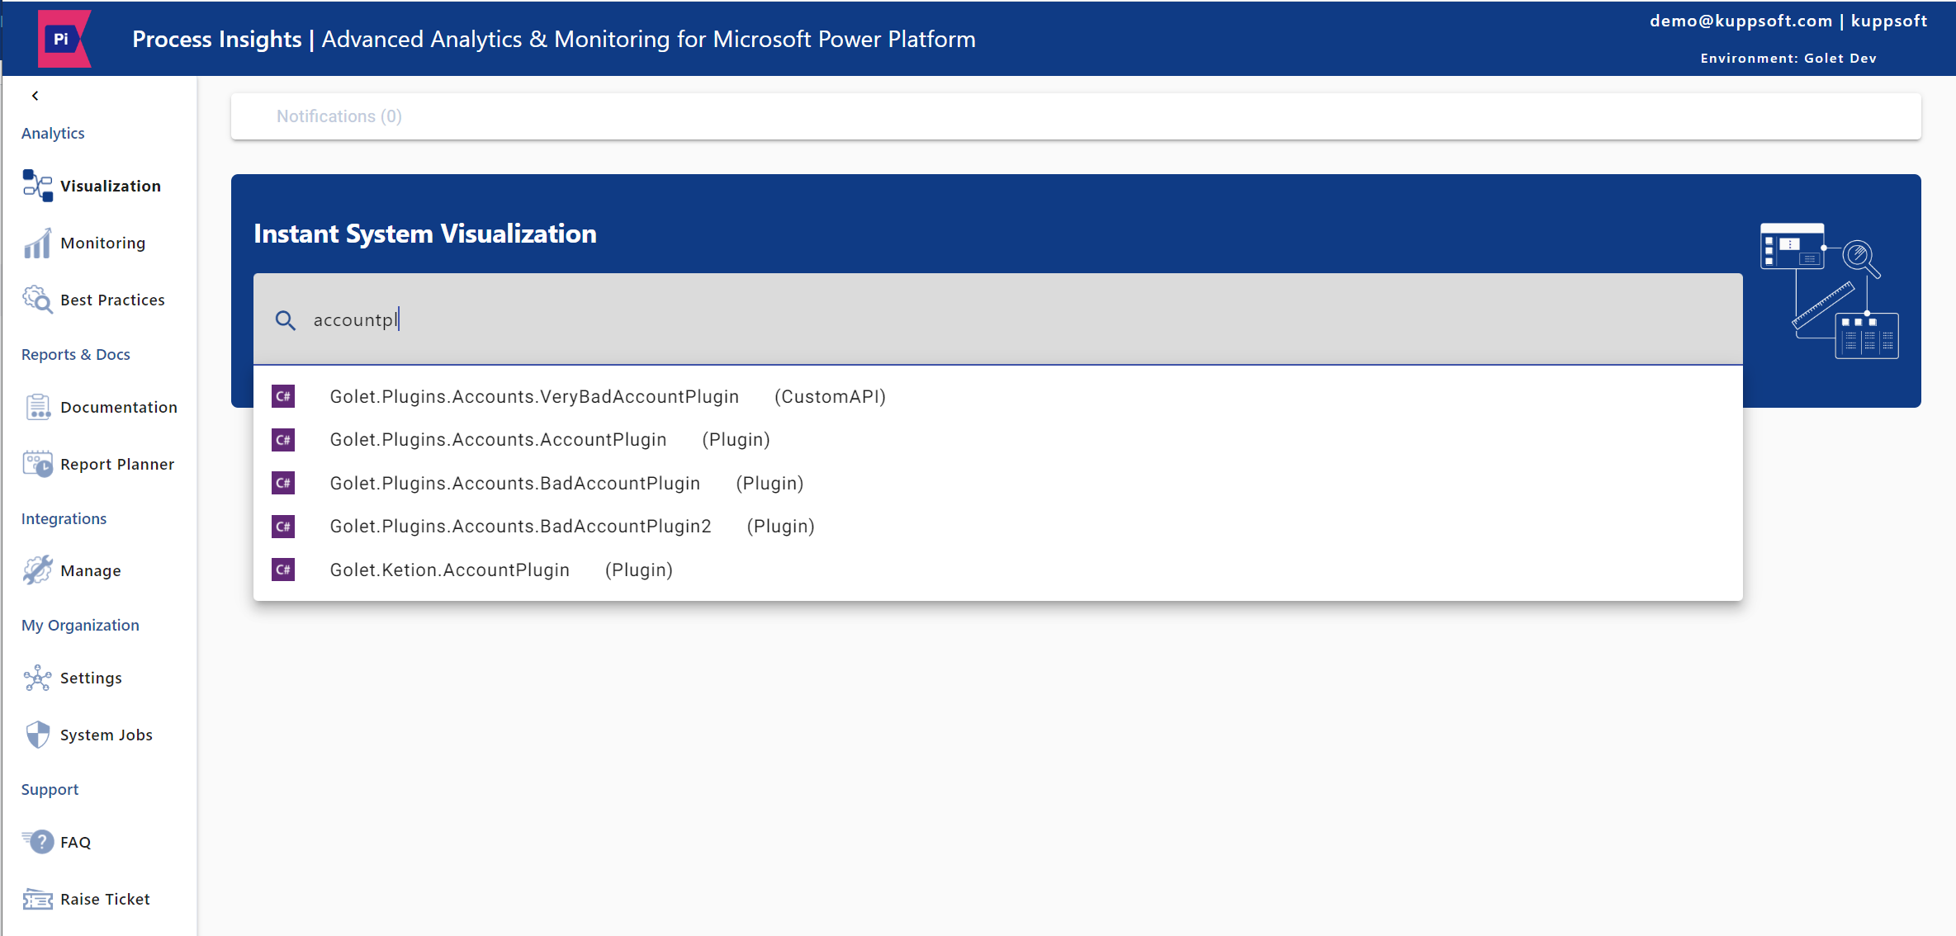Select Golet.Plugins.Accounts.BadAccountPlugin2 result
Image resolution: width=1956 pixels, height=936 pixels.
click(x=997, y=527)
